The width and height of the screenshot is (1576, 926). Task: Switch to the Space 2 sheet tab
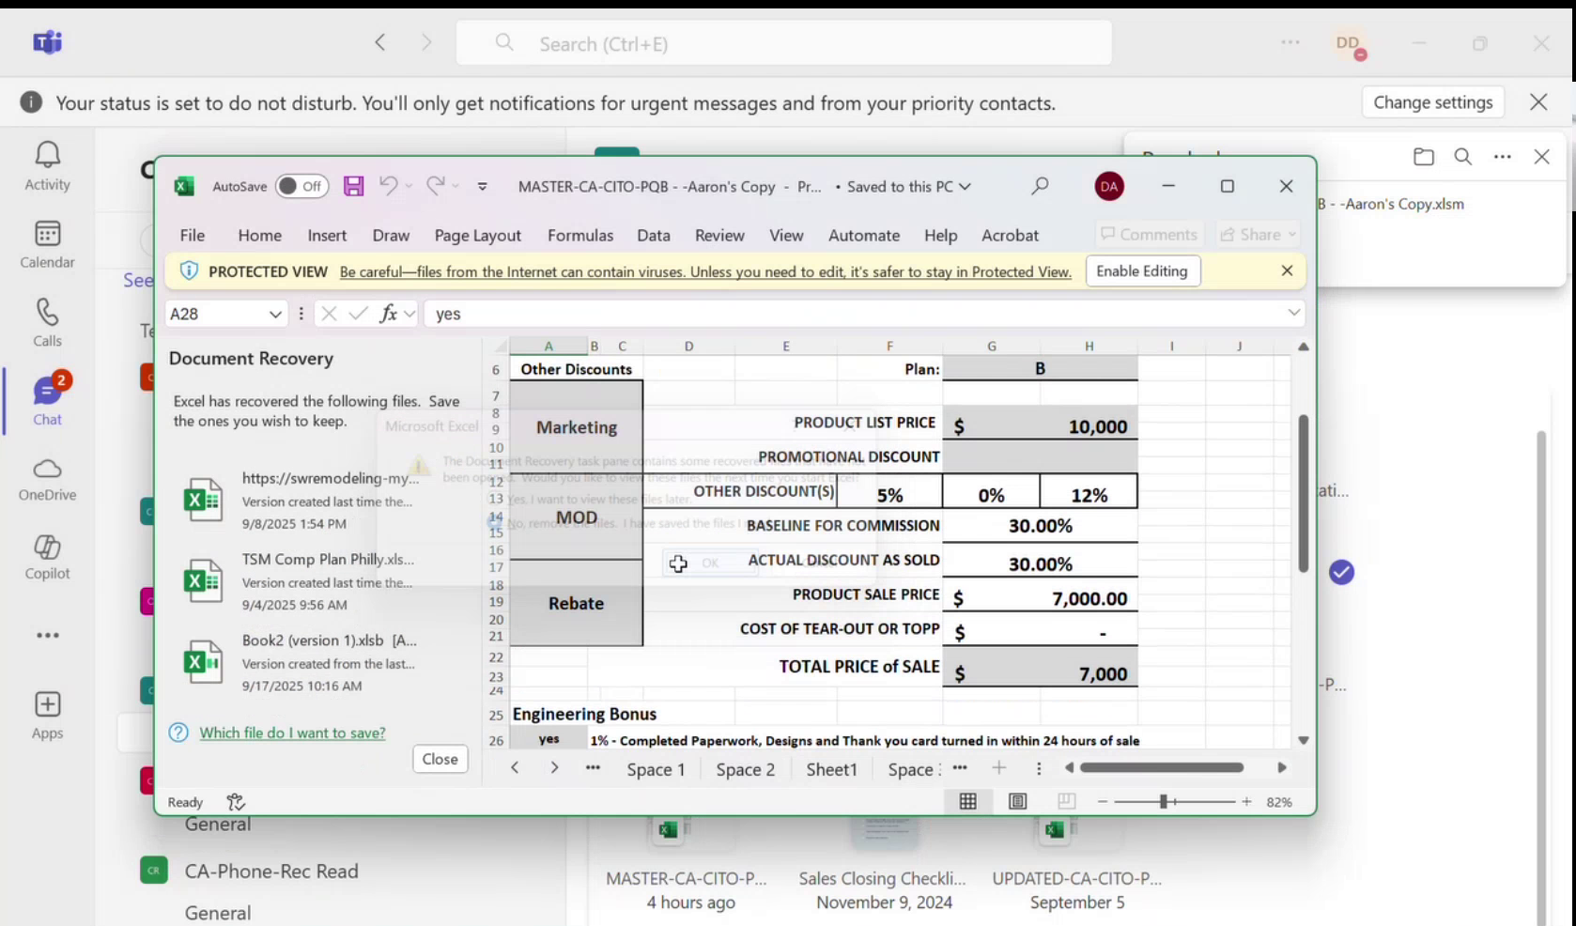click(744, 768)
